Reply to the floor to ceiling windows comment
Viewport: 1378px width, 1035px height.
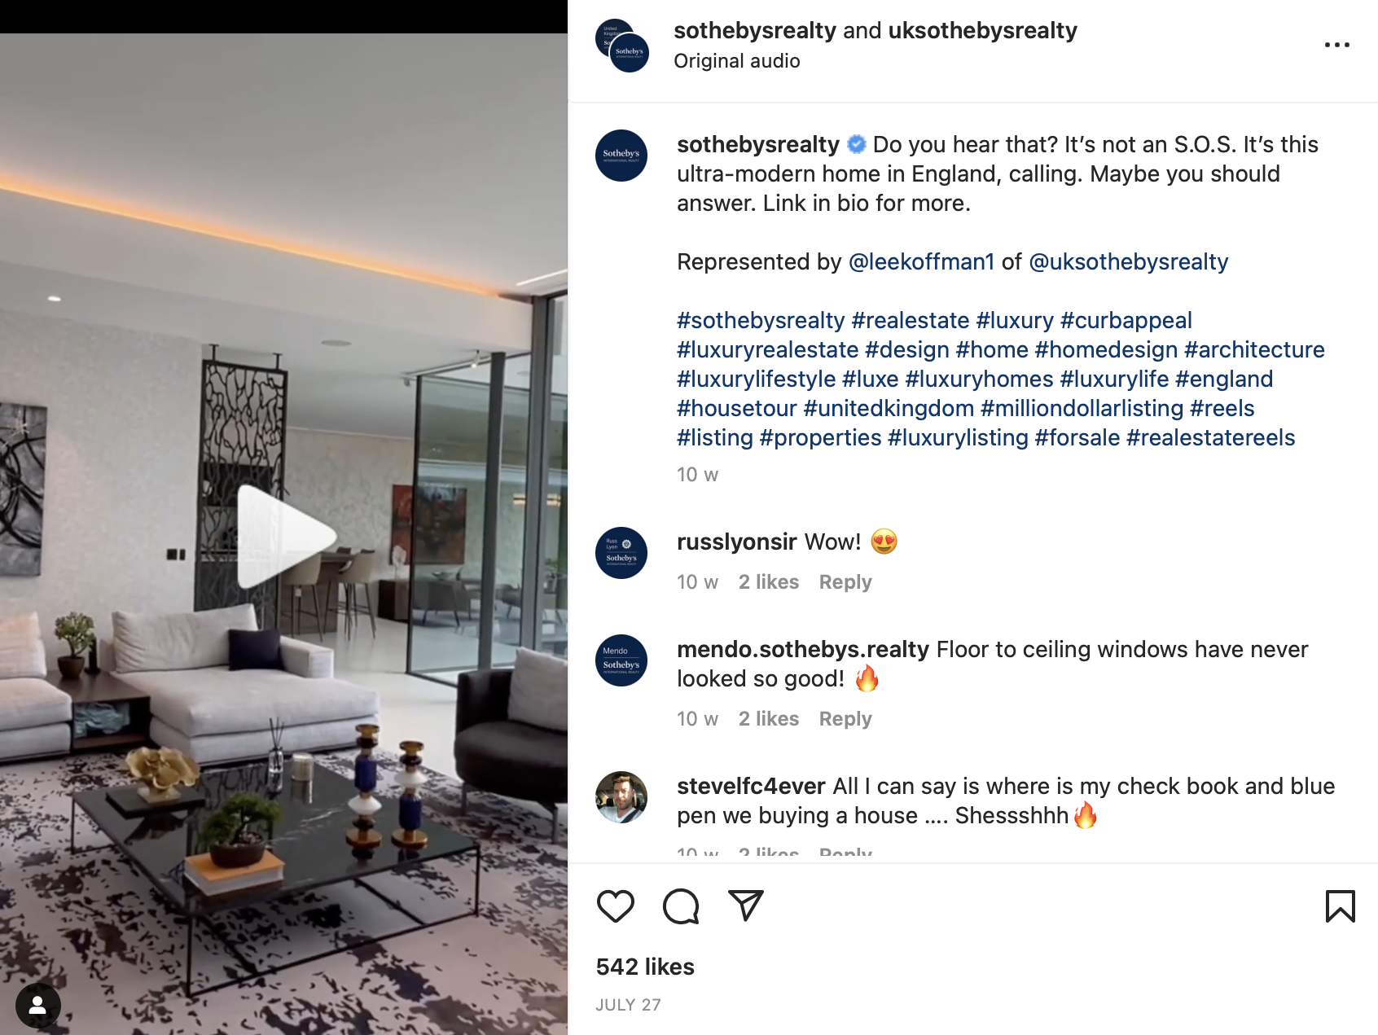click(845, 719)
